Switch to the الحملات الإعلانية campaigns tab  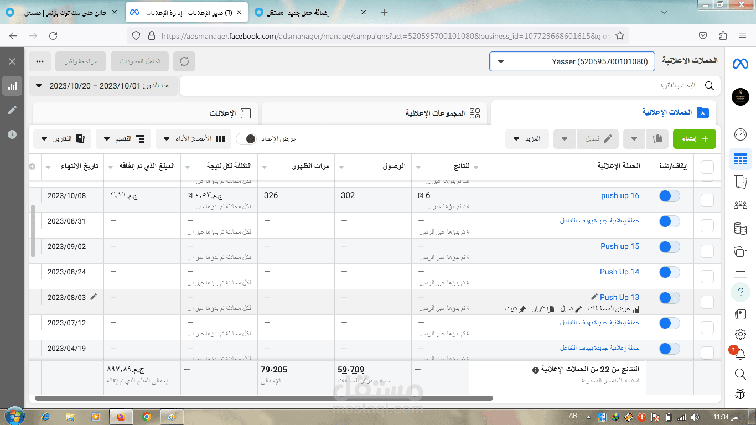tap(604, 113)
